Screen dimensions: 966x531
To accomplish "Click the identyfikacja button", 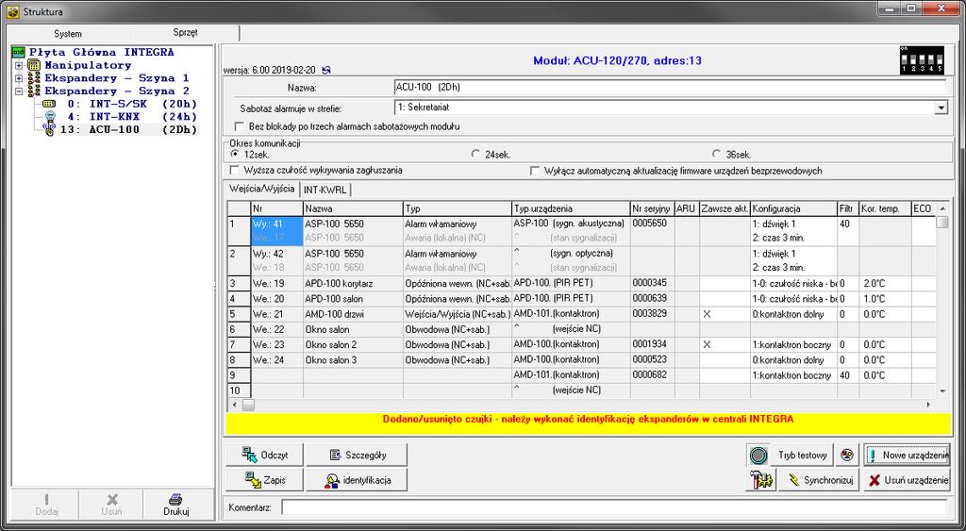I will pos(357,480).
